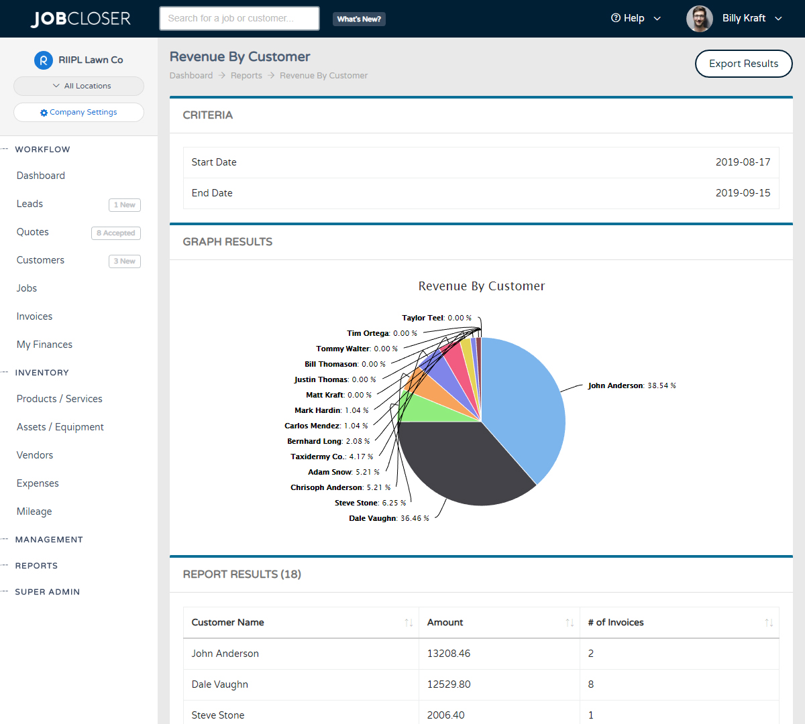This screenshot has height=724, width=805.
Task: Click the JobCloser logo
Action: (80, 18)
